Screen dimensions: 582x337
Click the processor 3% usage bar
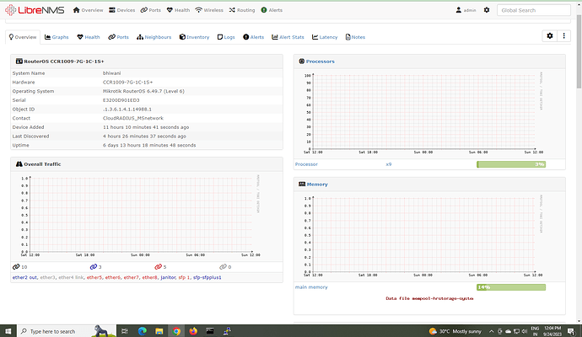[511, 164]
